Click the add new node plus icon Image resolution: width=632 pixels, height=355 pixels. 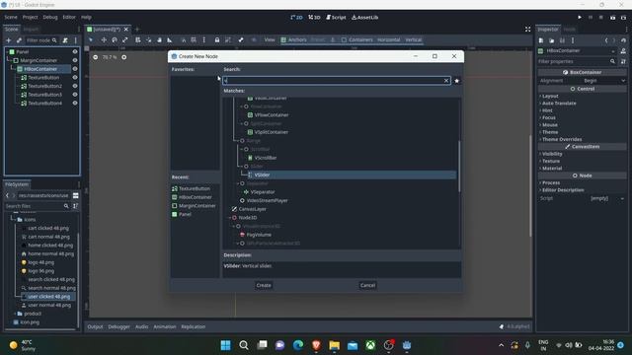click(x=9, y=40)
